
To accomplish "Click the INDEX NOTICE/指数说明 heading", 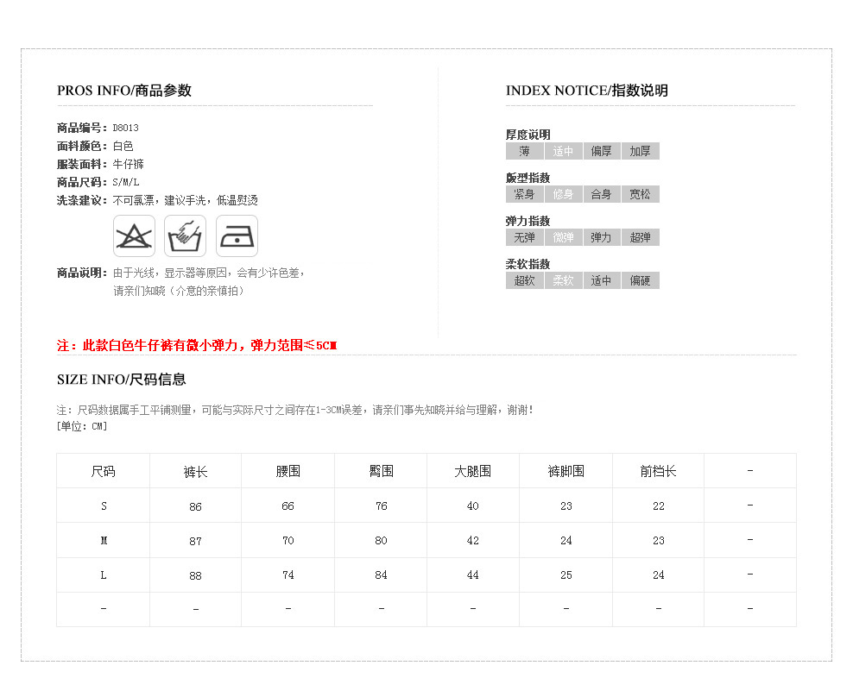I will (x=587, y=91).
